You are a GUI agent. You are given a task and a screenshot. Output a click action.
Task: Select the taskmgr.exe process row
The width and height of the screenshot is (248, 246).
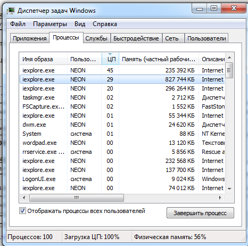tap(122, 97)
